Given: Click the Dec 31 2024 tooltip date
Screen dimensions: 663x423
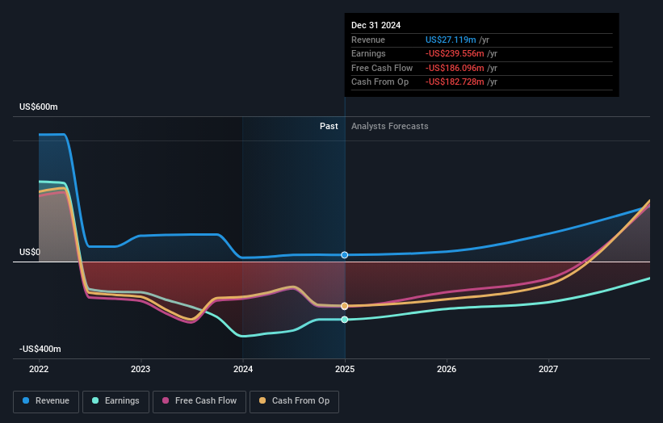Looking at the screenshot, I should (x=376, y=25).
